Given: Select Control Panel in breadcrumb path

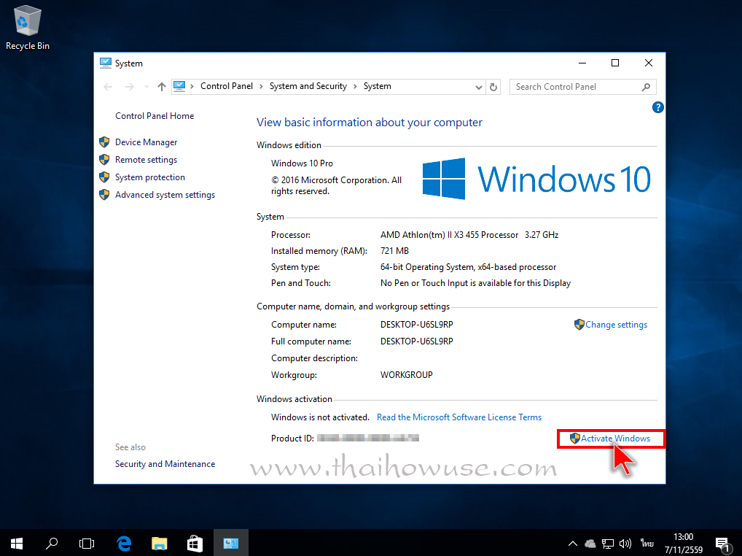Looking at the screenshot, I should pos(226,86).
